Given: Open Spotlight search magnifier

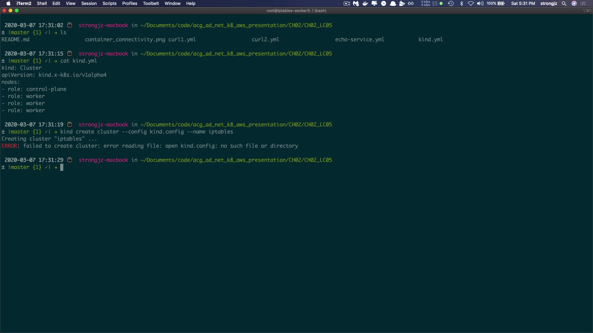Looking at the screenshot, I should (x=564, y=3).
